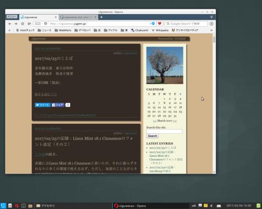Click the ciguwerao blog header title
This screenshot has height=209, width=262.
pyautogui.click(x=39, y=39)
